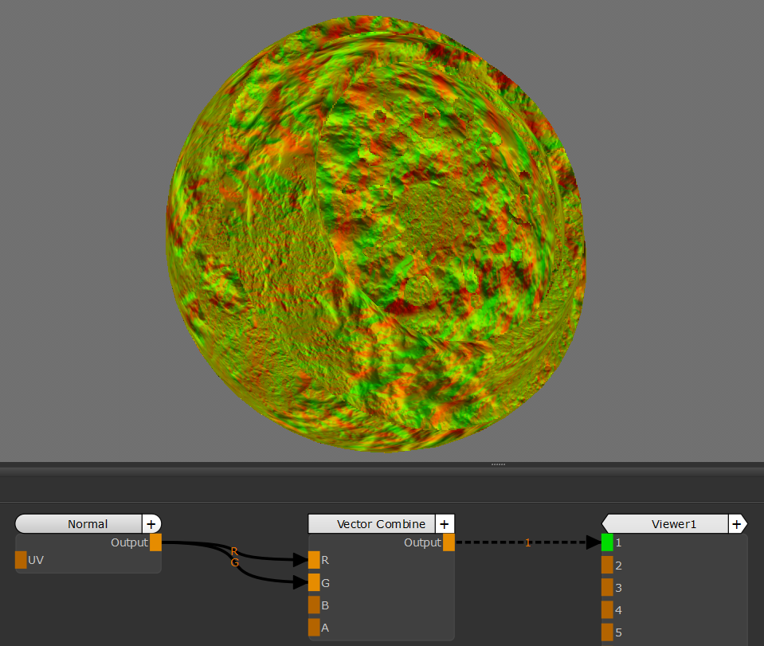Viewport: 764px width, 646px height.
Task: Click the B input port on Vector Combine
Action: 314,605
